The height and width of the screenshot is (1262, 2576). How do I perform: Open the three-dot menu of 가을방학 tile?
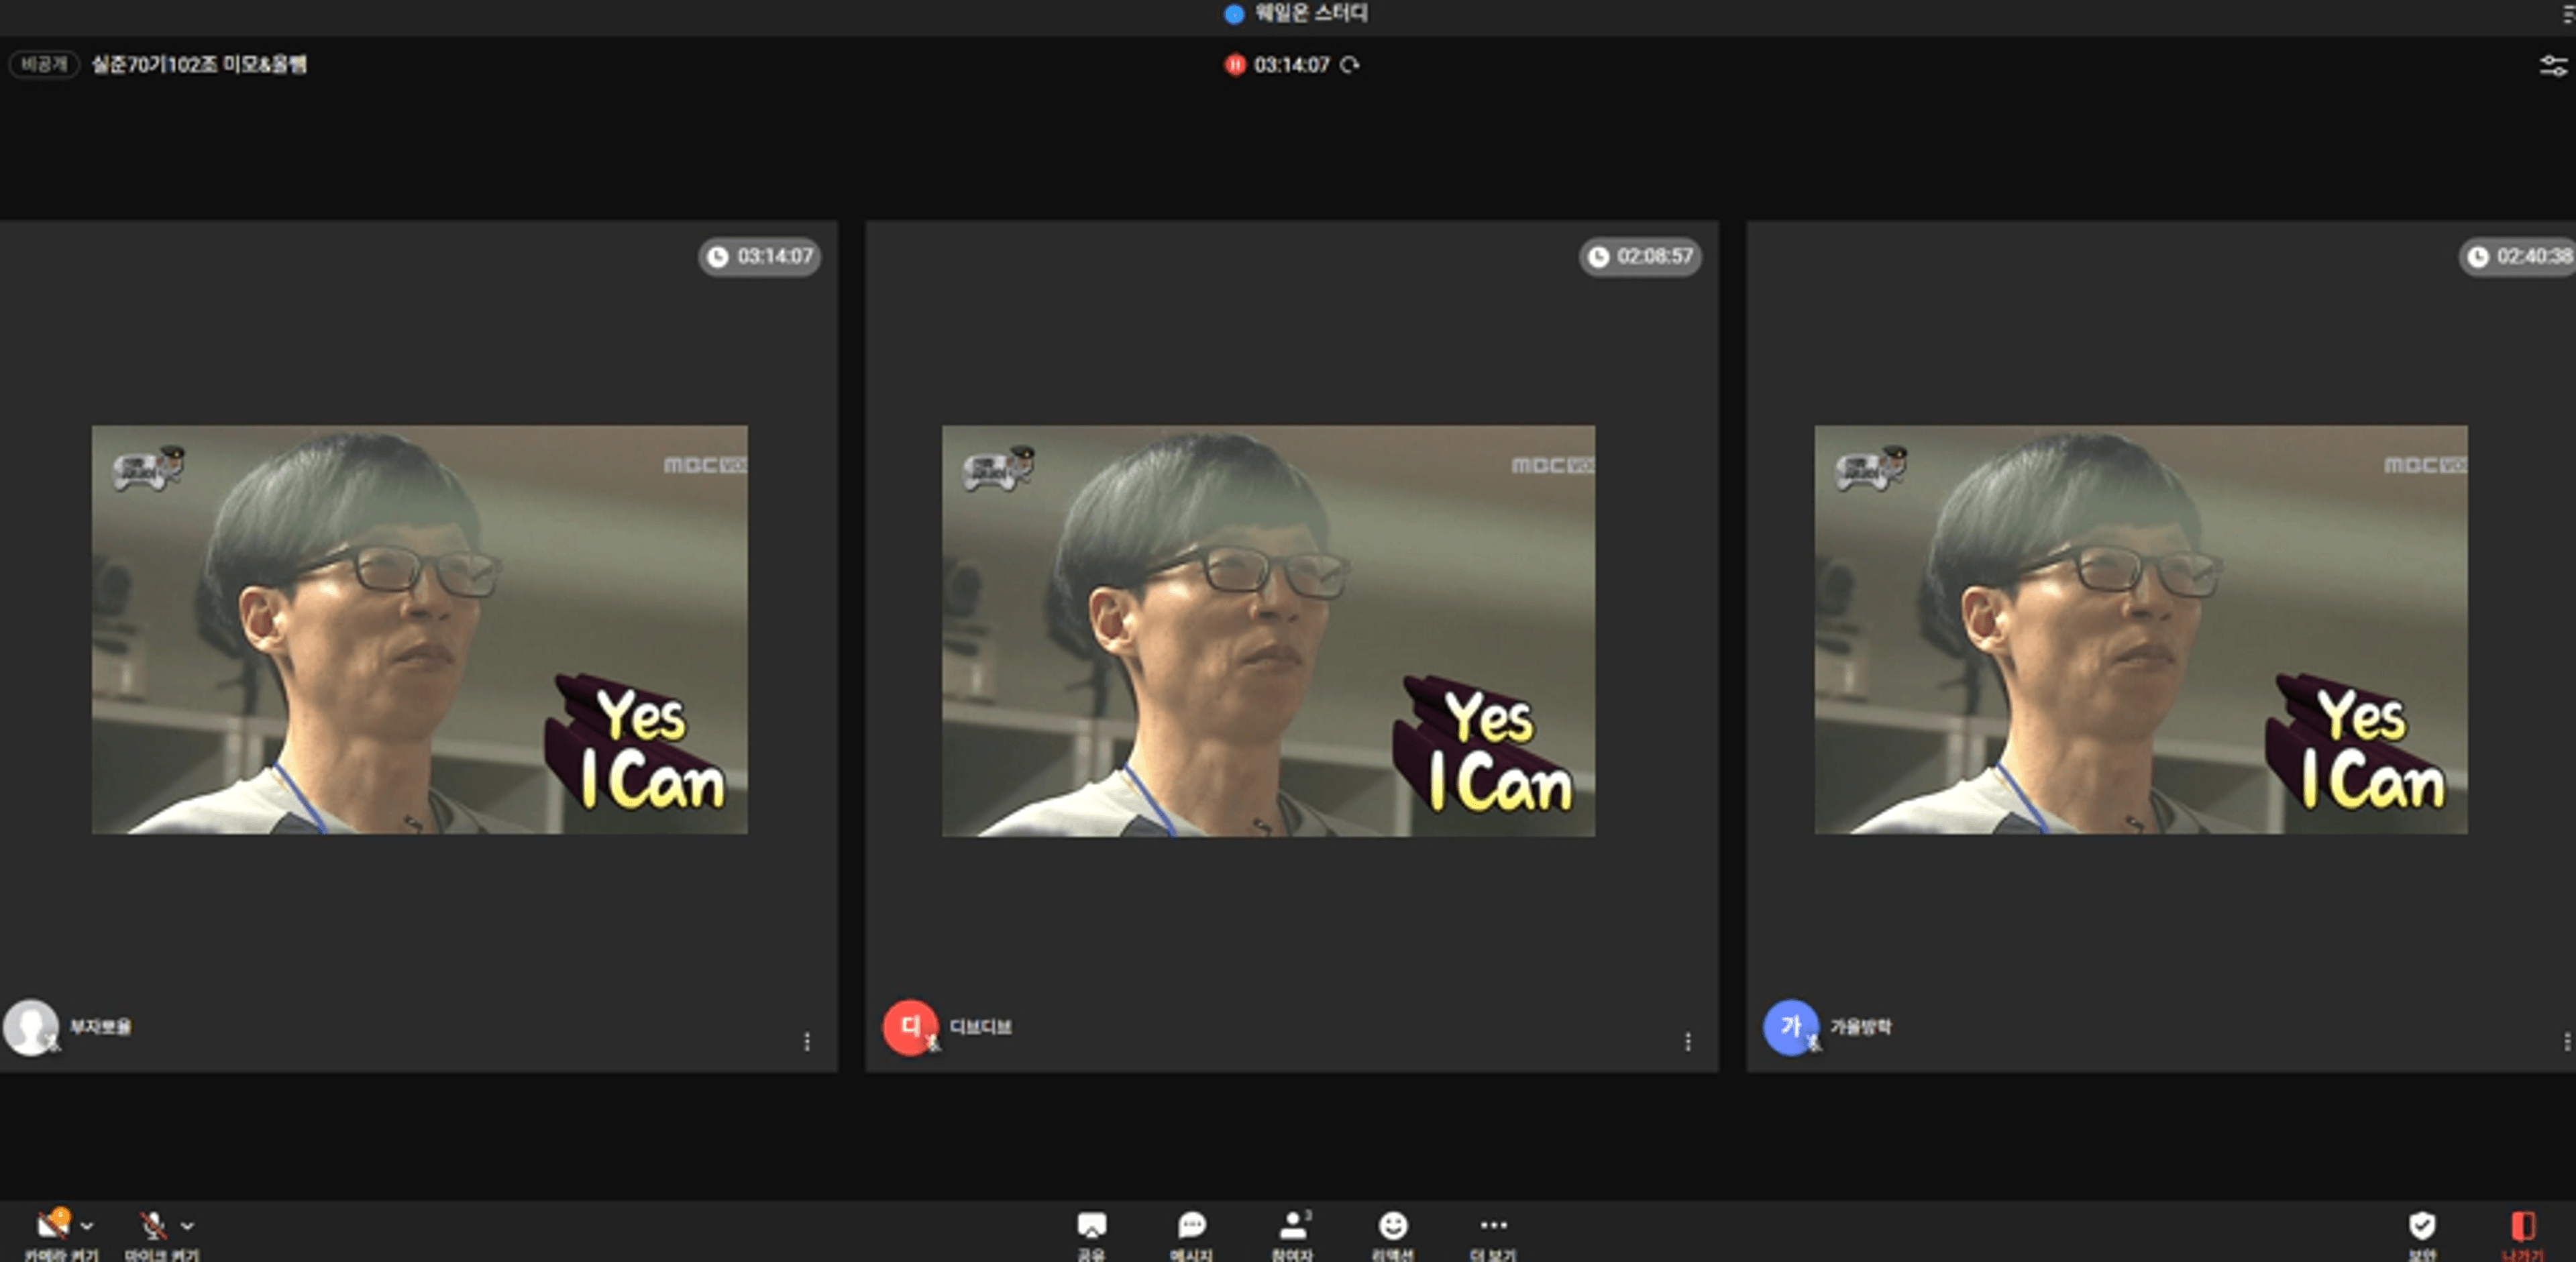click(2566, 1042)
